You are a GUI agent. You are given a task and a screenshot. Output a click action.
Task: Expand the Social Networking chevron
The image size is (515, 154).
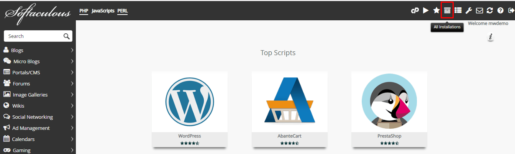pyautogui.click(x=72, y=117)
